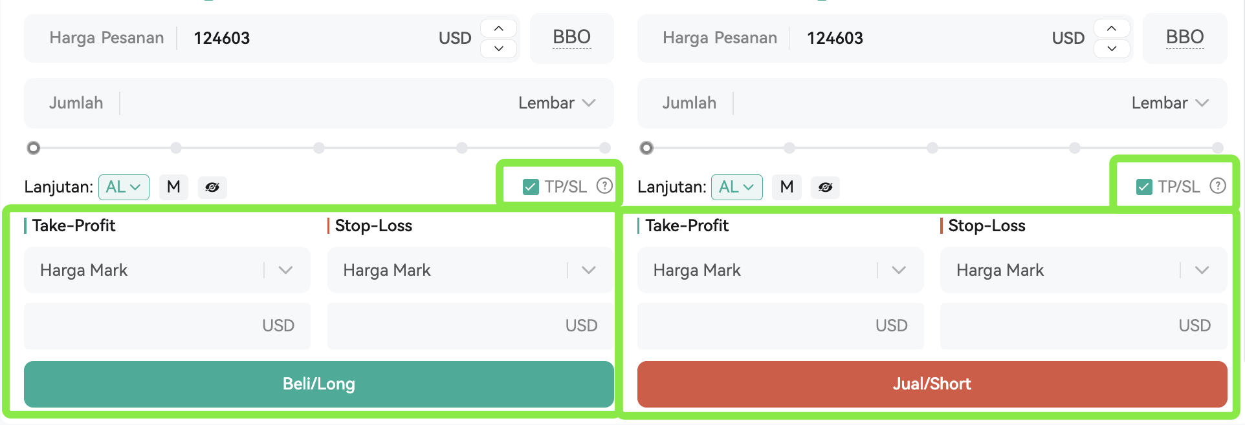Open TP/SL help icon on Short panel
Viewport: 1245px width, 425px height.
pyautogui.click(x=1218, y=186)
